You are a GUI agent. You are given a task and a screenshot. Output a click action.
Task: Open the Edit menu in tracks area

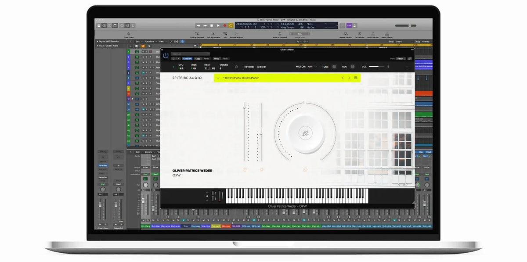coord(138,42)
